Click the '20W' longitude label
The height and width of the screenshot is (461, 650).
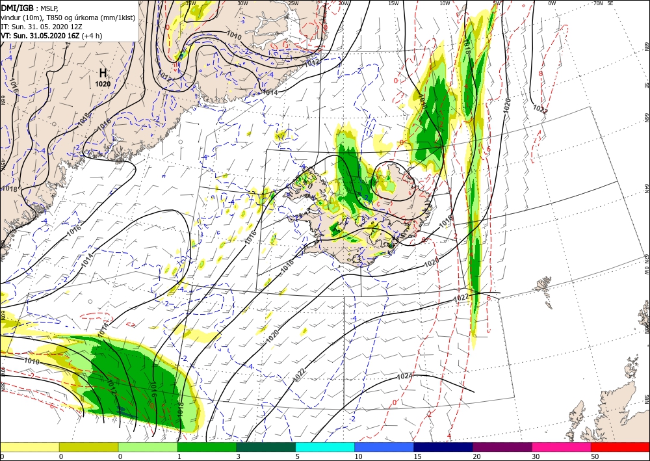(x=343, y=3)
